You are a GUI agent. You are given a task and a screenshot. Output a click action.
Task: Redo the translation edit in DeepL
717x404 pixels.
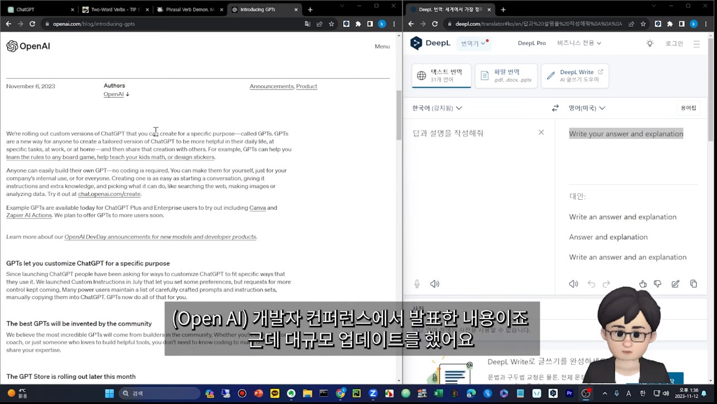coord(607,284)
